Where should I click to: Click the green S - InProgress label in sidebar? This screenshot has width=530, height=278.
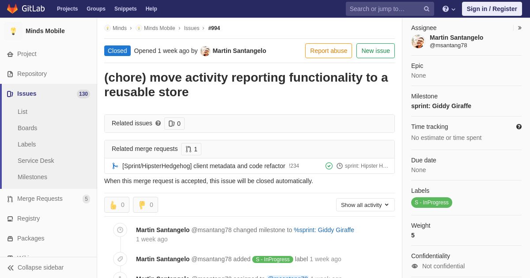click(431, 203)
